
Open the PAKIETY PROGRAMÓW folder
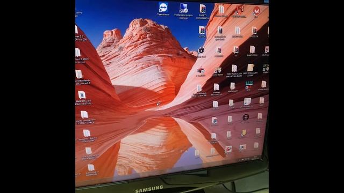point(203,12)
